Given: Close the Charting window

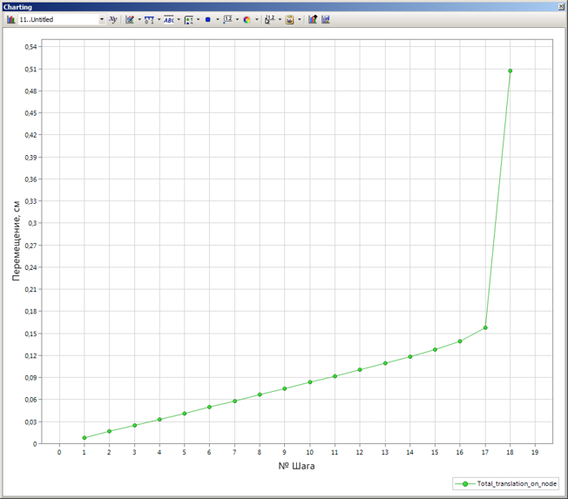Looking at the screenshot, I should (x=561, y=7).
